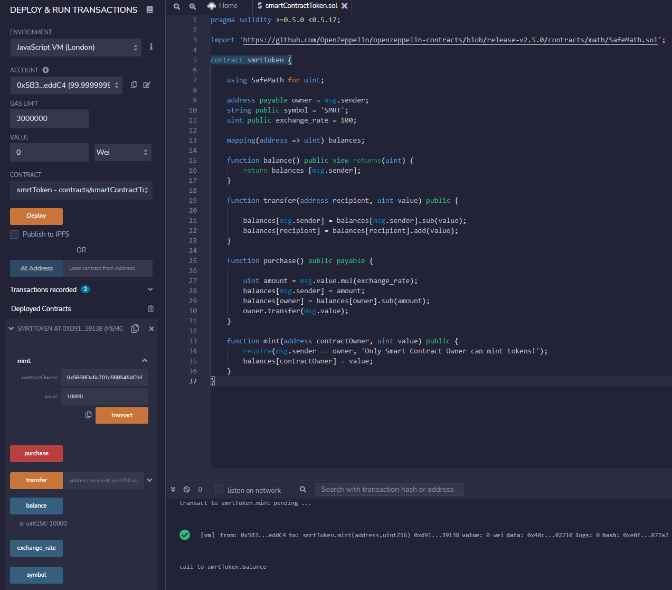Screen dimensions: 672x590
Task: Click the 'contract smrtToken' declaration line
Action: click(x=251, y=60)
